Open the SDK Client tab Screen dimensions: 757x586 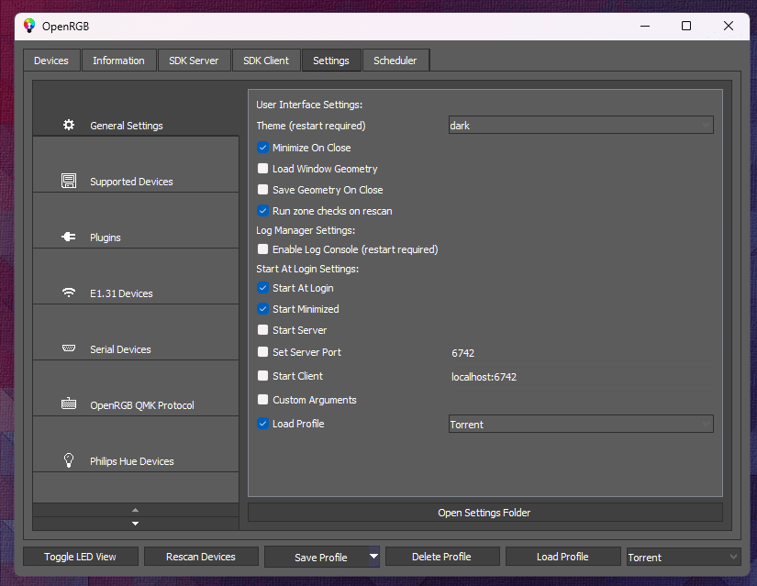[x=266, y=61]
